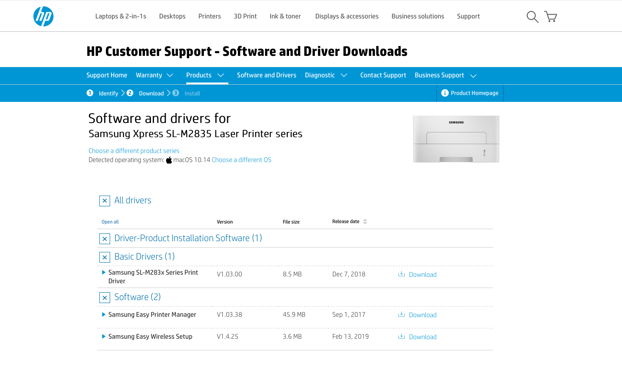Click the Download step in breadcrumb
Image resolution: width=622 pixels, height=377 pixels.
pyautogui.click(x=151, y=93)
